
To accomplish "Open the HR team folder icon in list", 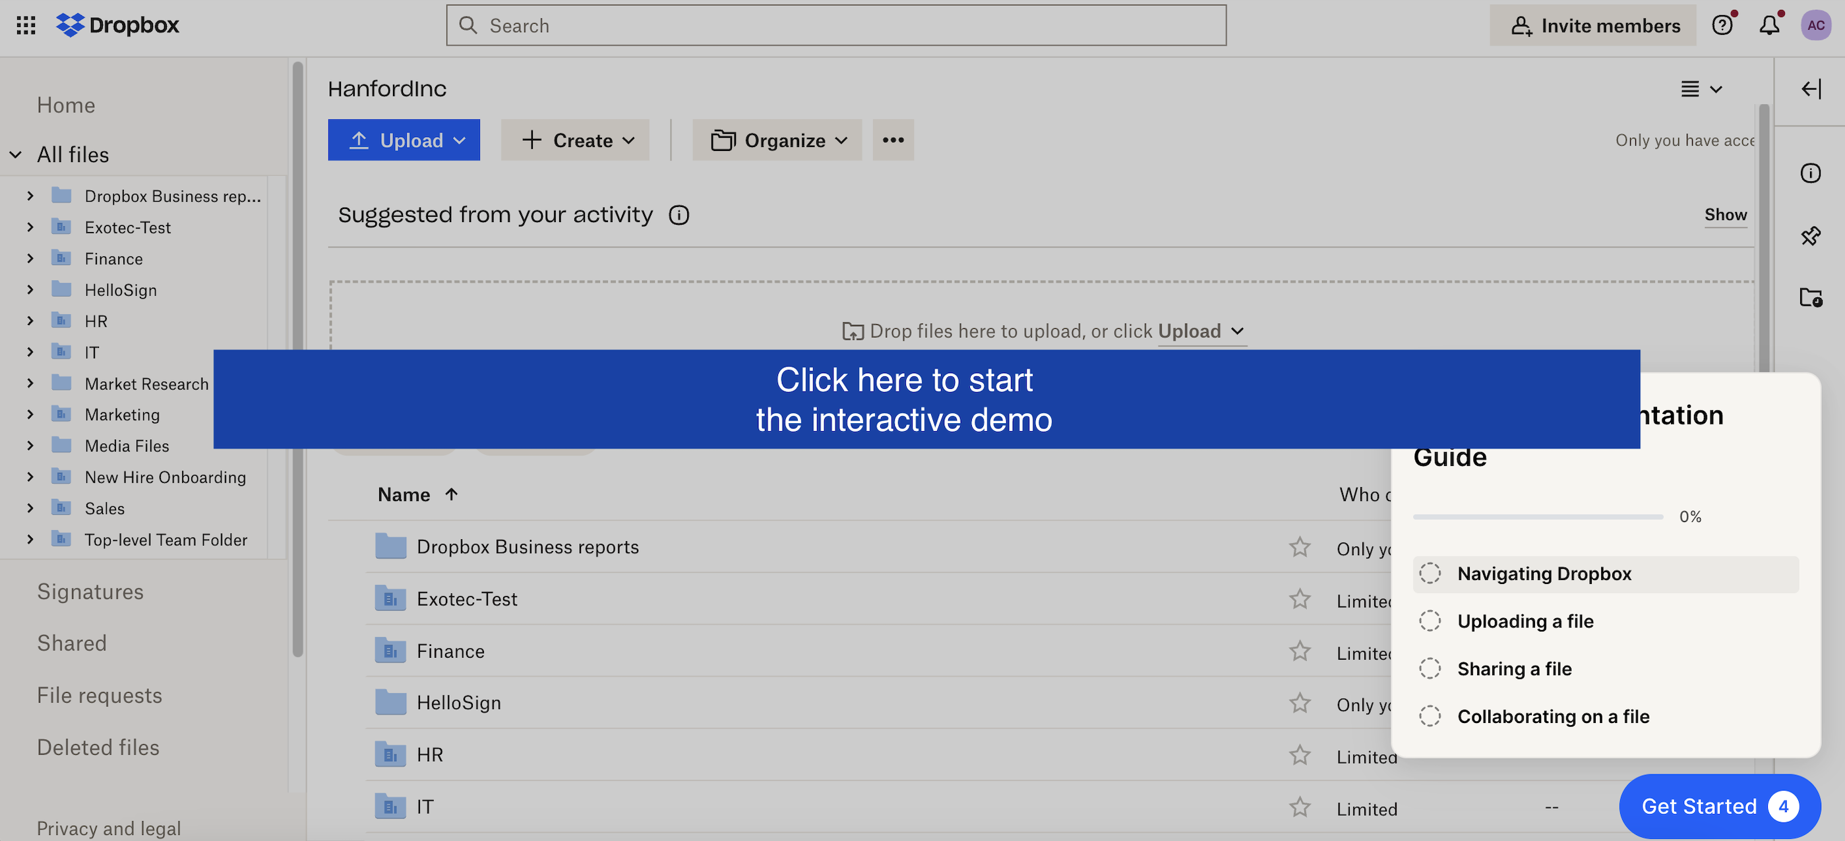I will (390, 755).
